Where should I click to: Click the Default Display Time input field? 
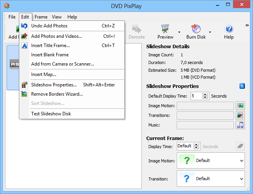(196, 96)
